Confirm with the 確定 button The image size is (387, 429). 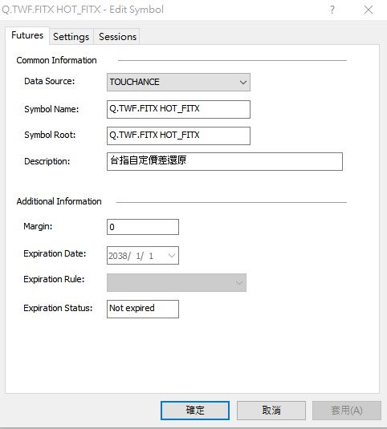tap(195, 410)
